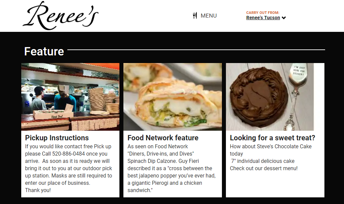Open the MENU navigation link
Screen dimensions: 344x204
tap(208, 16)
